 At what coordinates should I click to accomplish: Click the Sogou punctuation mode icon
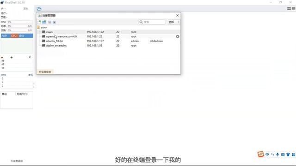[x=272, y=154]
